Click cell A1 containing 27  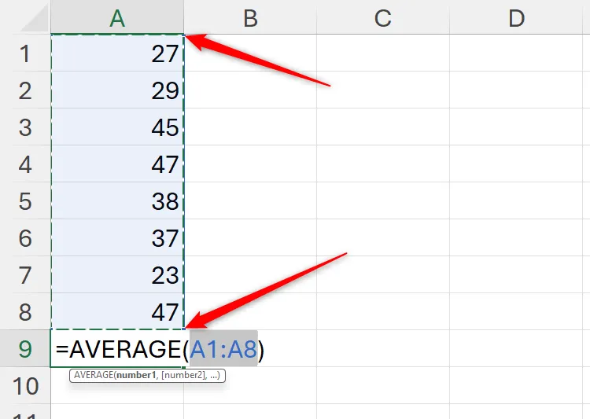117,53
